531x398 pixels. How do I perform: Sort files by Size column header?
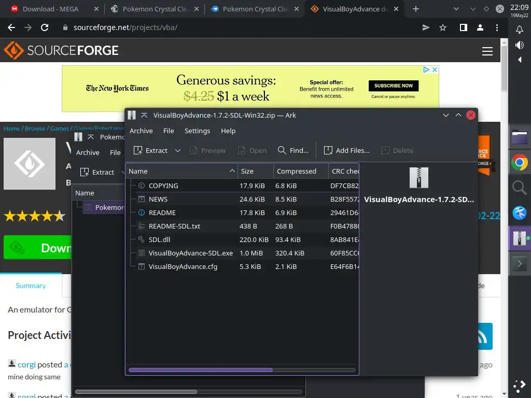256,171
